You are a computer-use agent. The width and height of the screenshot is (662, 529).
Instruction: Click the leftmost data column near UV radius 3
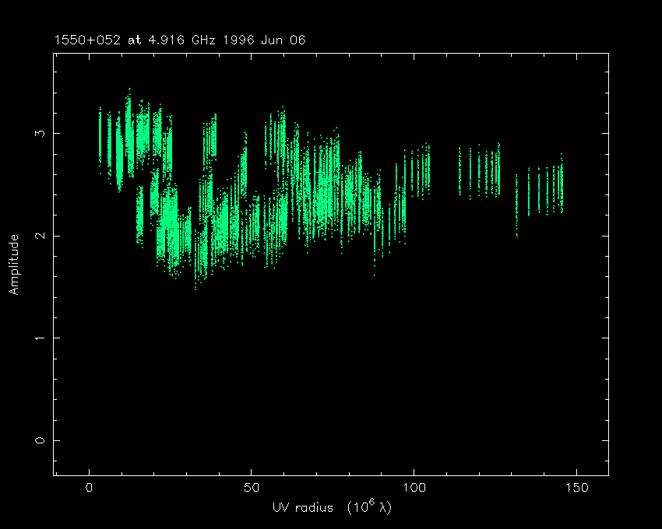click(100, 140)
